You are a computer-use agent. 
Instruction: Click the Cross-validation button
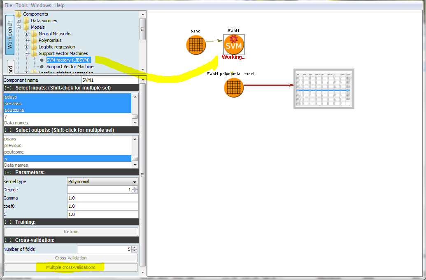71,258
